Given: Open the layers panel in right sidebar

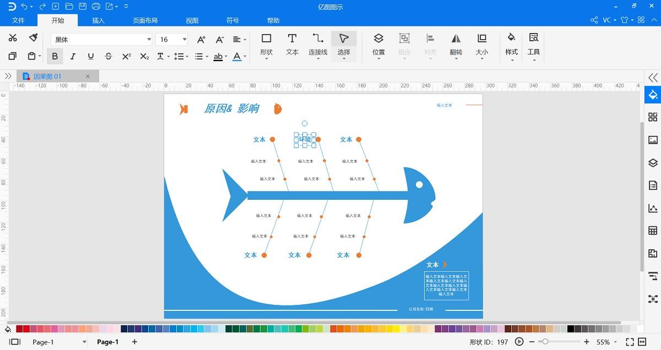Looking at the screenshot, I should coord(653,162).
